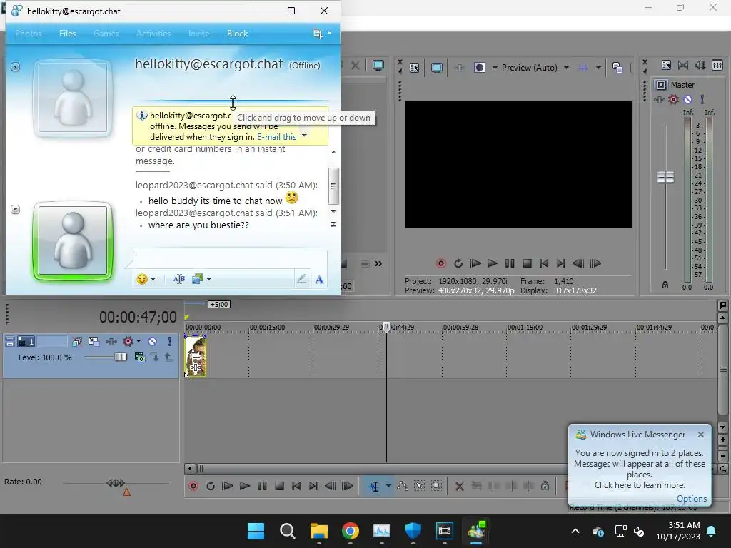Open Audio Properties in Master Bus panel
Screen dimensions: 731x548
[666, 65]
